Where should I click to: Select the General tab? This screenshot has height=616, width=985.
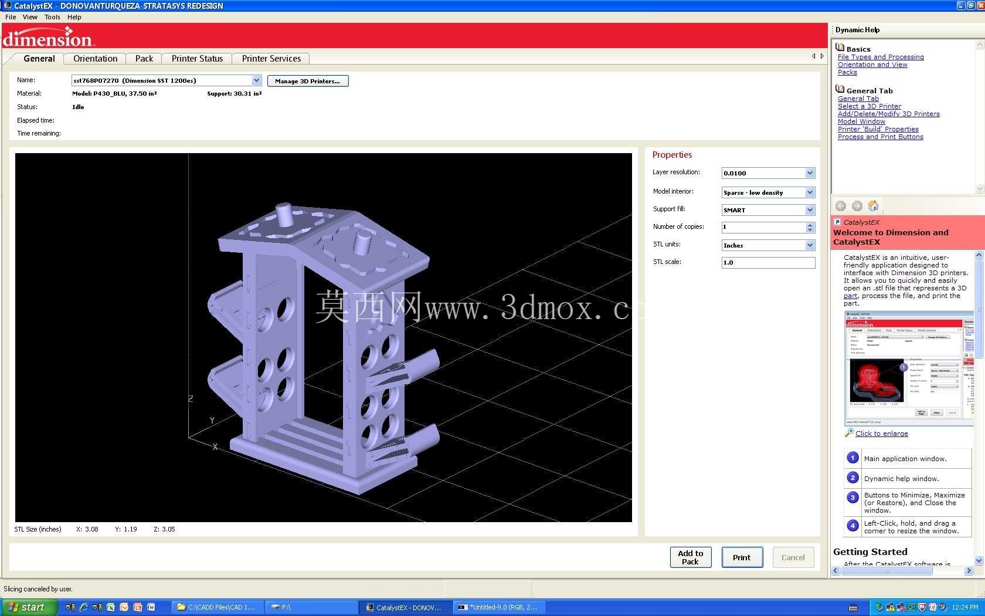pos(39,59)
